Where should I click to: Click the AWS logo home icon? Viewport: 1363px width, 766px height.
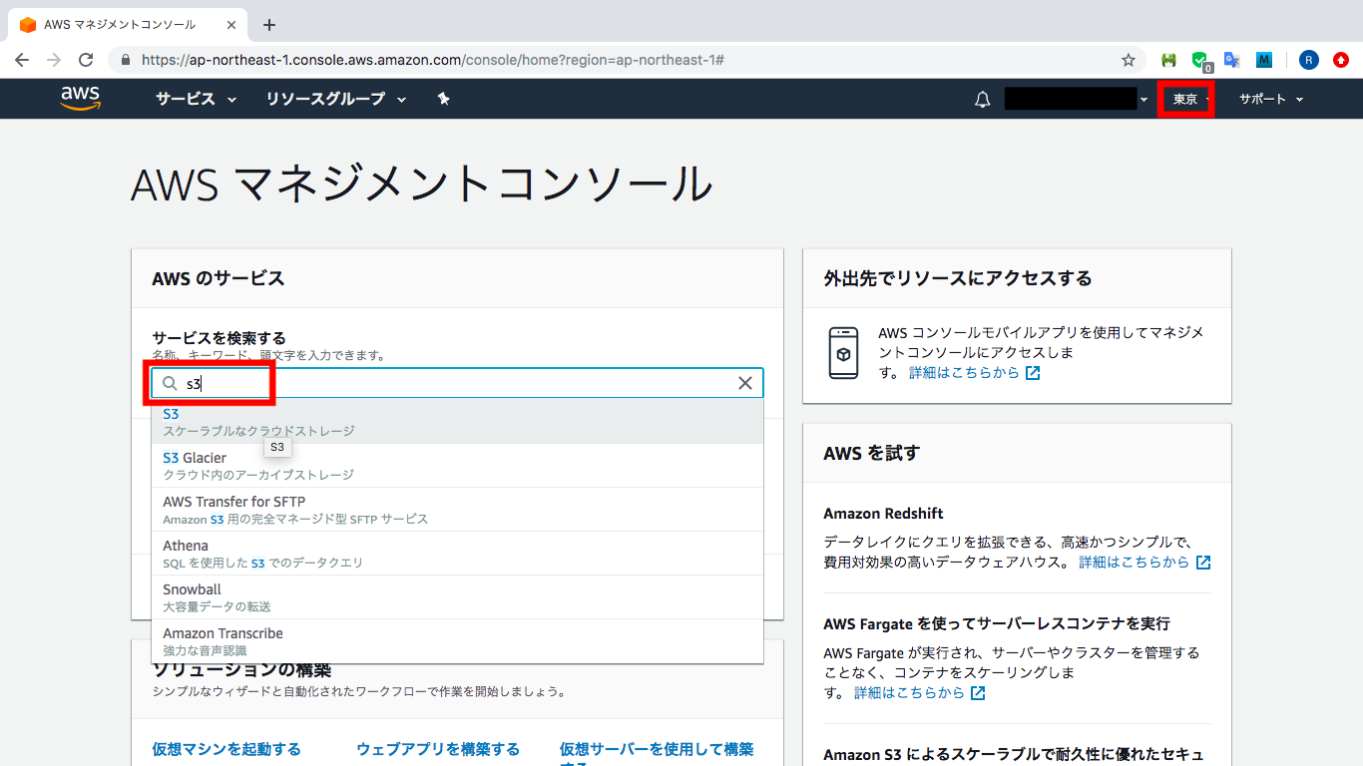click(x=80, y=98)
